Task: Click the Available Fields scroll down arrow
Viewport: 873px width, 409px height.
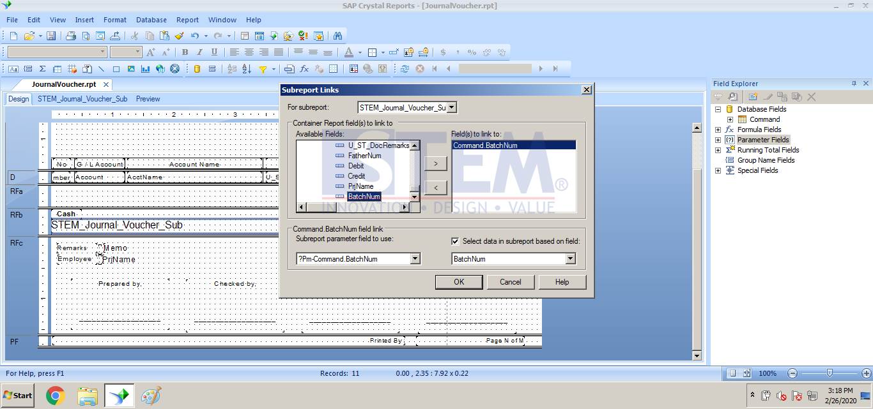Action: click(414, 197)
